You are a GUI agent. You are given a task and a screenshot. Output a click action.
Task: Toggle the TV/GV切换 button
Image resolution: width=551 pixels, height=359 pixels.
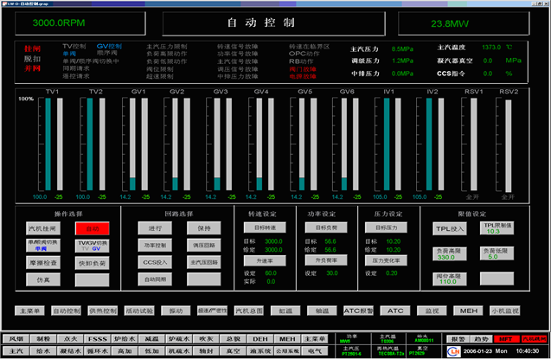tap(93, 246)
